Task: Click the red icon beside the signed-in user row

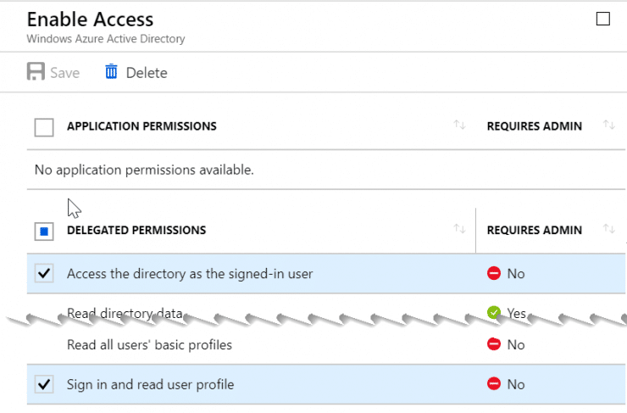Action: click(x=494, y=274)
